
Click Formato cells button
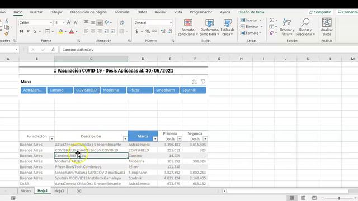pyautogui.click(x=251, y=33)
